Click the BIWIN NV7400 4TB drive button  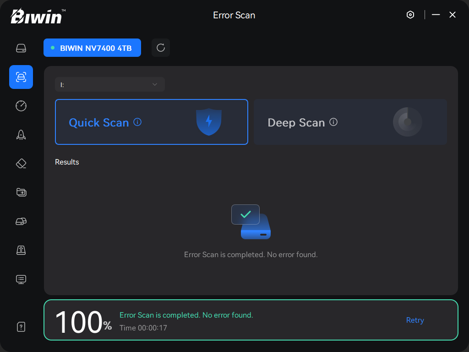click(92, 48)
